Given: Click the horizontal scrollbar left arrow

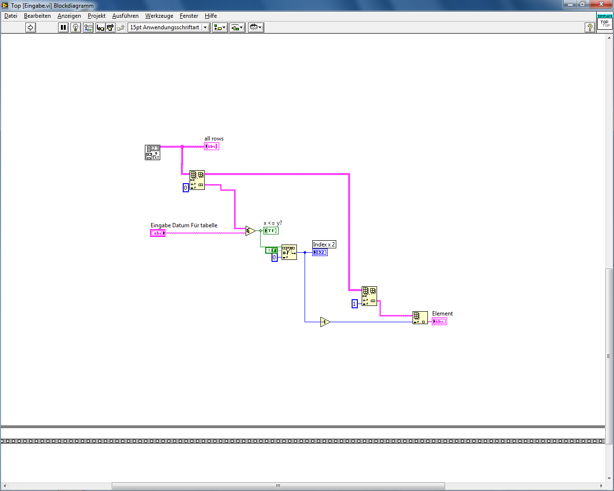Looking at the screenshot, I should pos(4,486).
